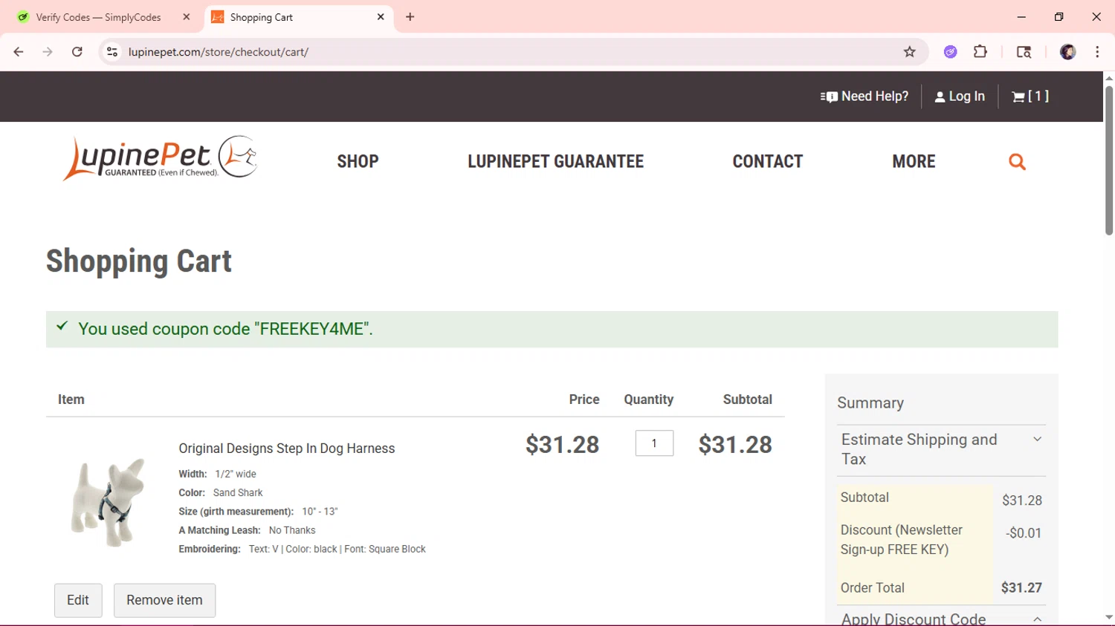
Task: Click the orange search magnifier icon
Action: coord(1017,161)
